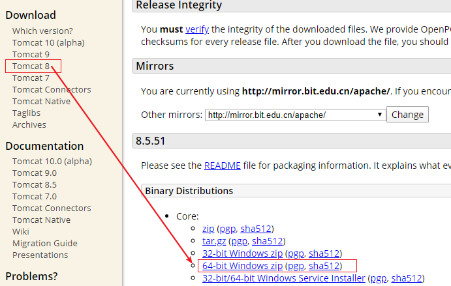The image size is (451, 286).
Task: Open the Archives link
Action: click(x=29, y=125)
